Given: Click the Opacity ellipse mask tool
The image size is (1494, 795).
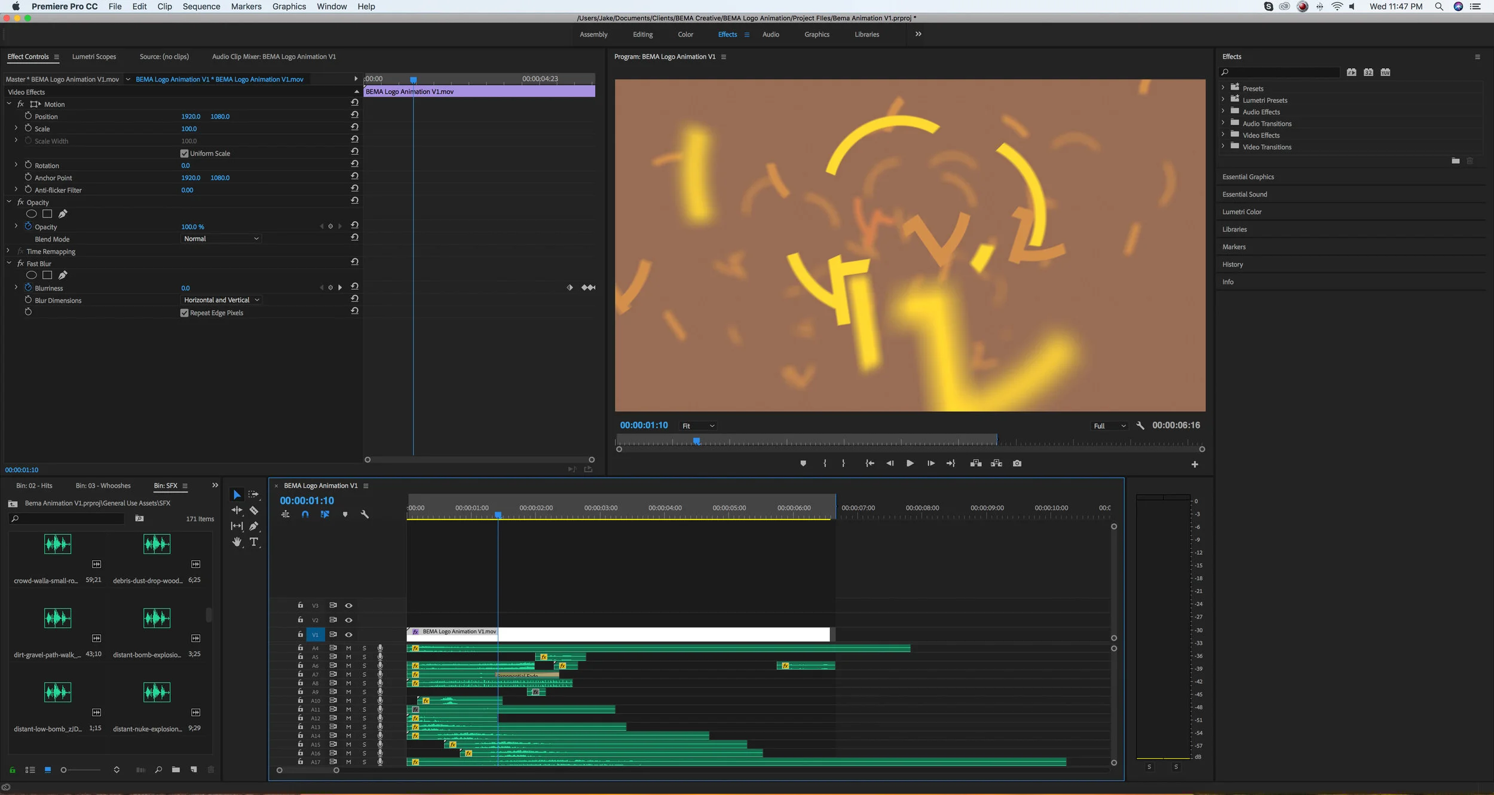Looking at the screenshot, I should click(32, 214).
